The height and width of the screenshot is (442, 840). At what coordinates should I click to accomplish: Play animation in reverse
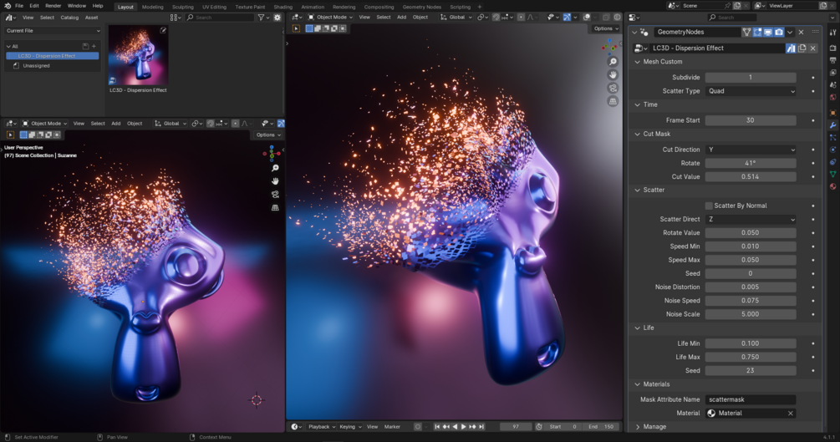[455, 426]
